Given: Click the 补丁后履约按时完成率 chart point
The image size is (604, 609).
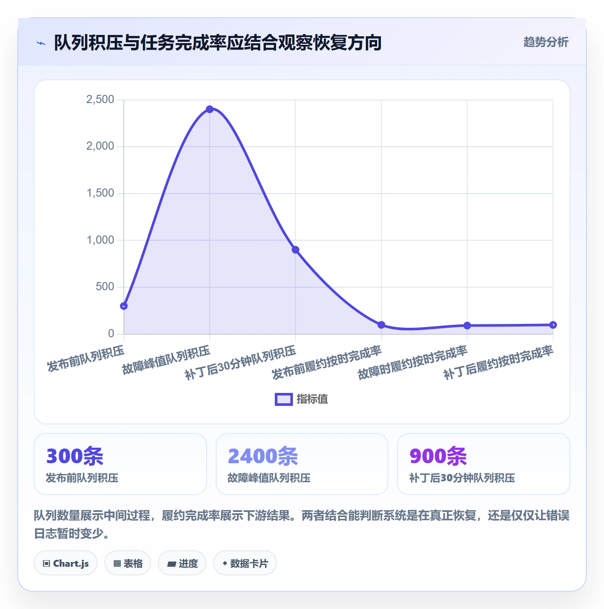Looking at the screenshot, I should (553, 325).
